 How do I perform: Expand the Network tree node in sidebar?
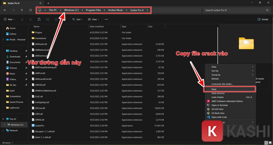point(3,130)
